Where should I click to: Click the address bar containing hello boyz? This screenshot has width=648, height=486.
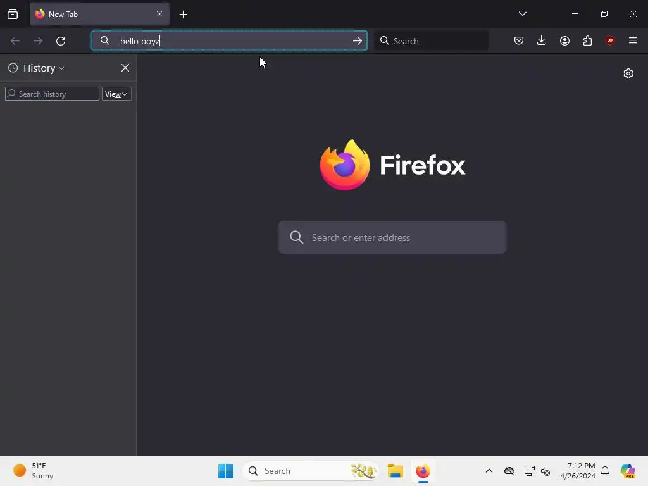[229, 41]
